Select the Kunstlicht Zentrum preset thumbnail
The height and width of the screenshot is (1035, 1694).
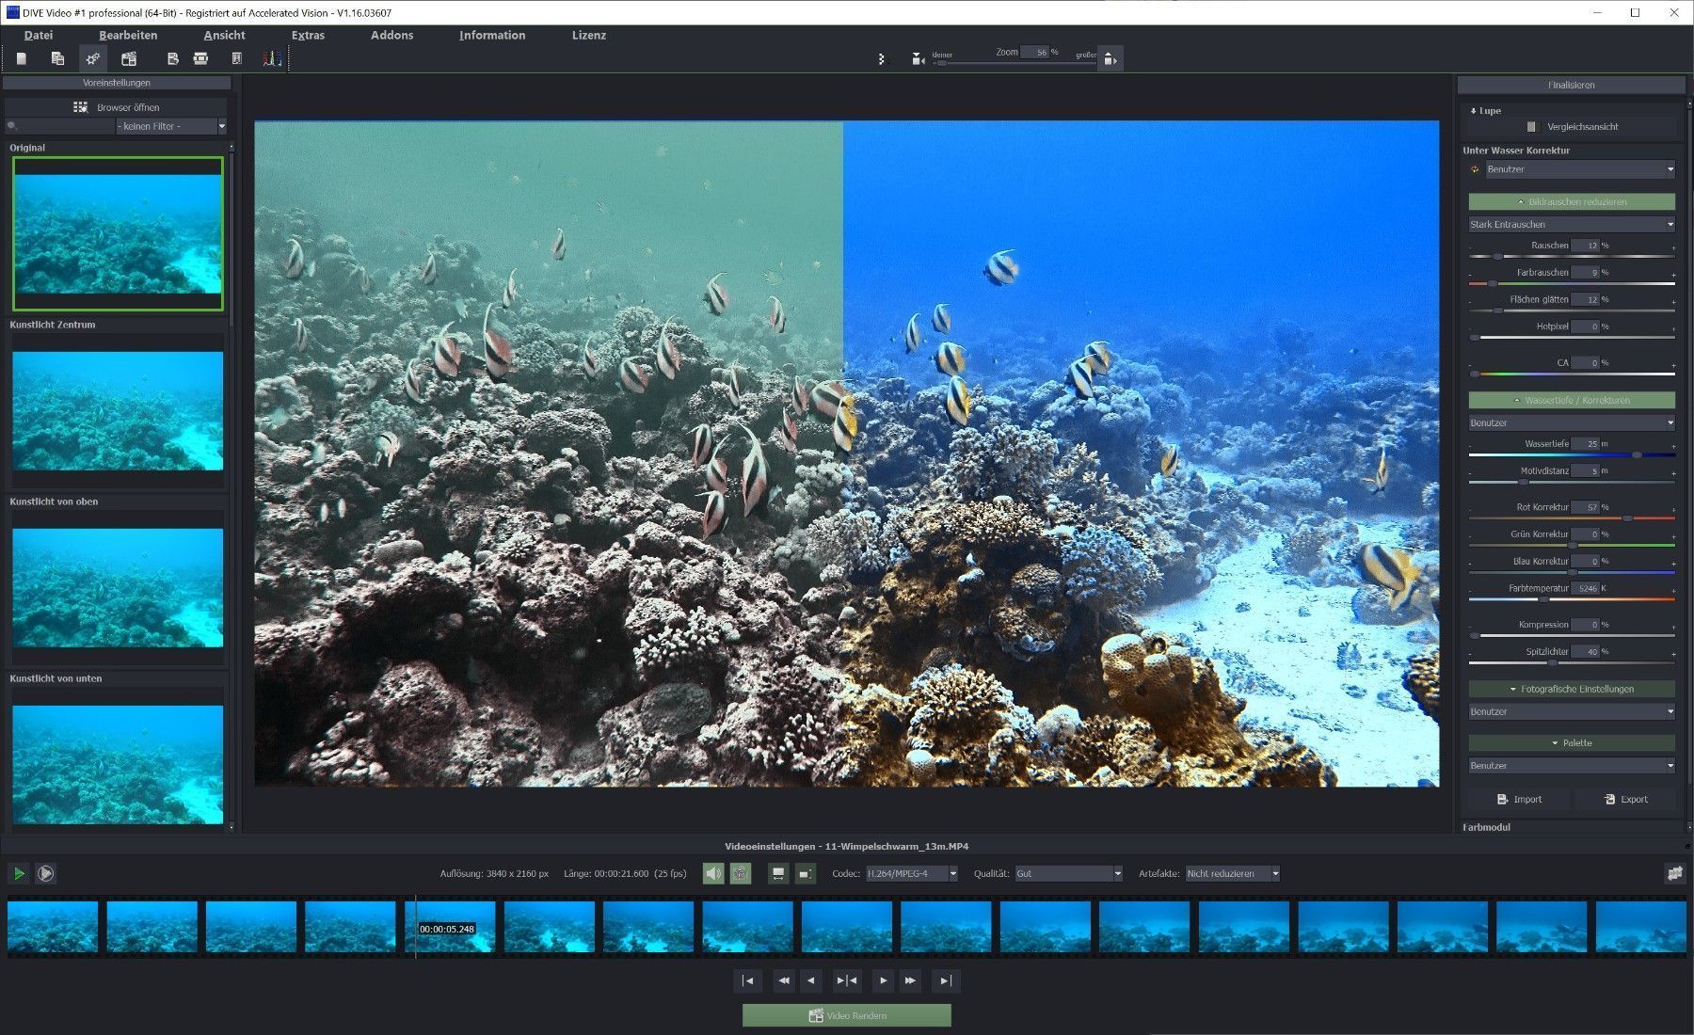pos(118,410)
